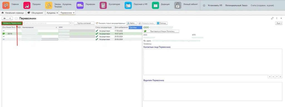Move contact person to top arrow

[269, 77]
